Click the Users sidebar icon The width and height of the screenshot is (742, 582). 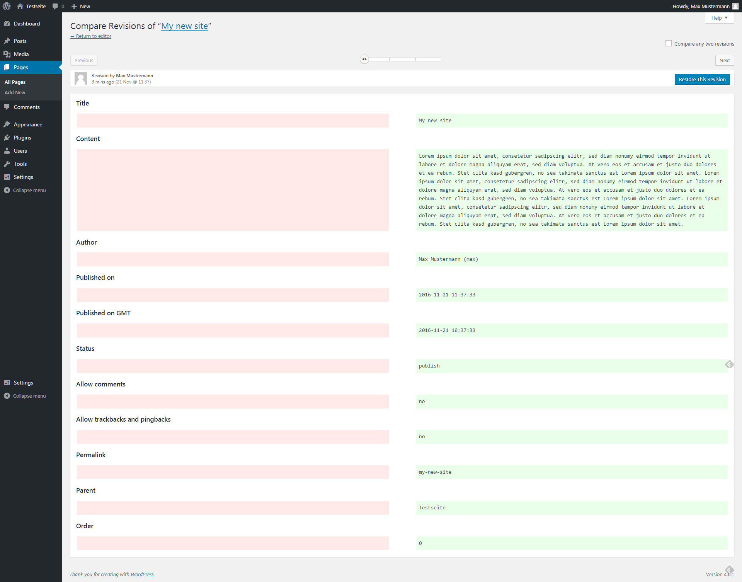click(x=7, y=151)
